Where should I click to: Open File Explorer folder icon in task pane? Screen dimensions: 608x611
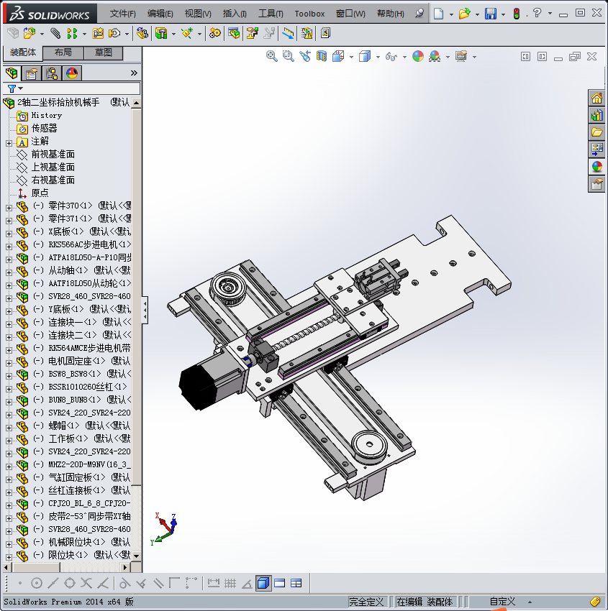click(596, 132)
